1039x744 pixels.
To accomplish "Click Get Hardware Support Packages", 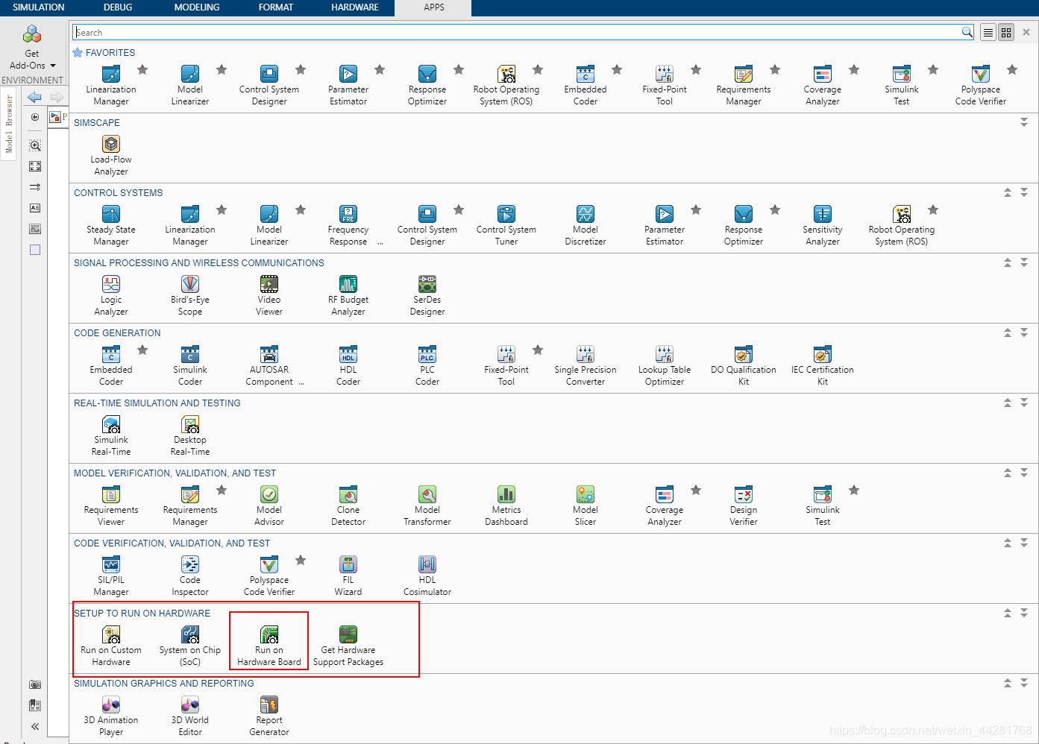I will click(x=348, y=646).
